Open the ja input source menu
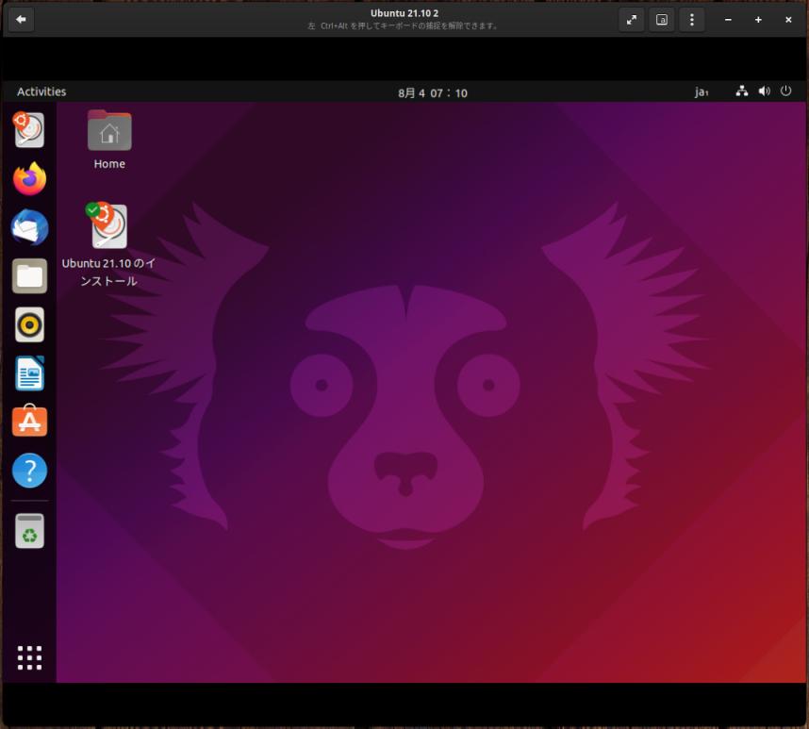Image resolution: width=809 pixels, height=729 pixels. [702, 92]
